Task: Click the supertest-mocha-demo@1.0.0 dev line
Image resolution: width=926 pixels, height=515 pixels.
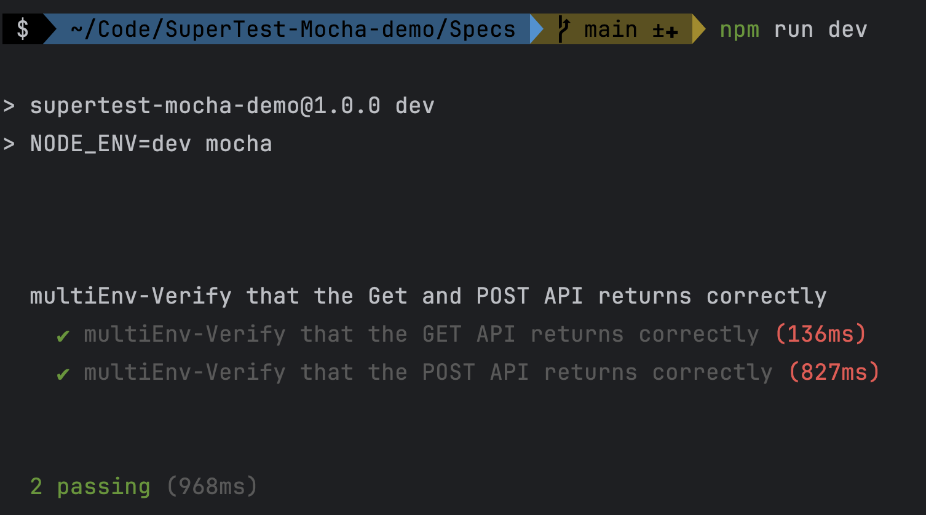Action: pyautogui.click(x=232, y=106)
